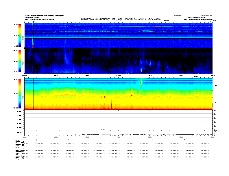Click the tall red spike in TNR spectrogram
This screenshot has width=229, height=176.
point(112,104)
